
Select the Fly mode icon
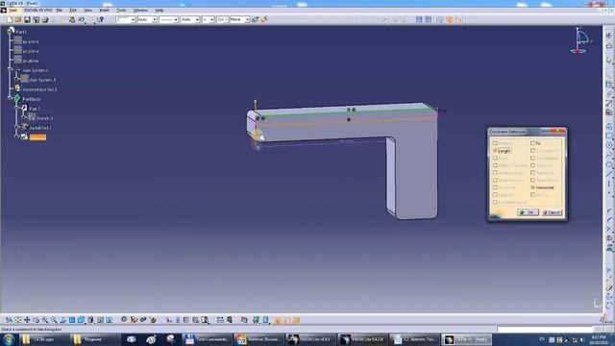click(9, 320)
